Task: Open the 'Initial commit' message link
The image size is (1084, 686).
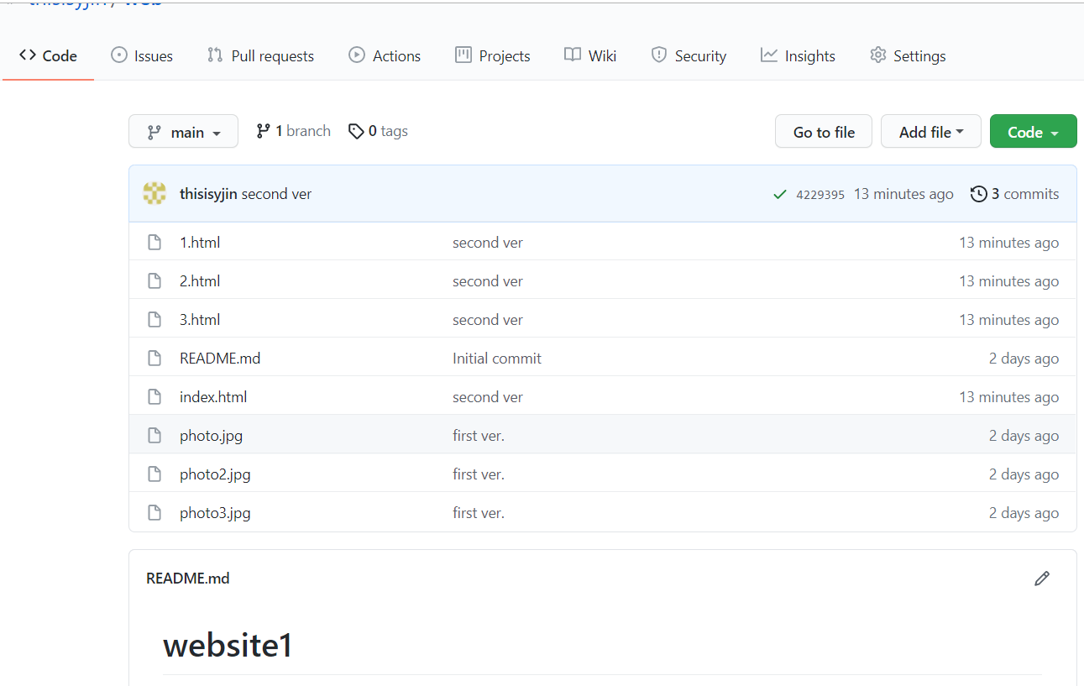Action: (x=497, y=359)
